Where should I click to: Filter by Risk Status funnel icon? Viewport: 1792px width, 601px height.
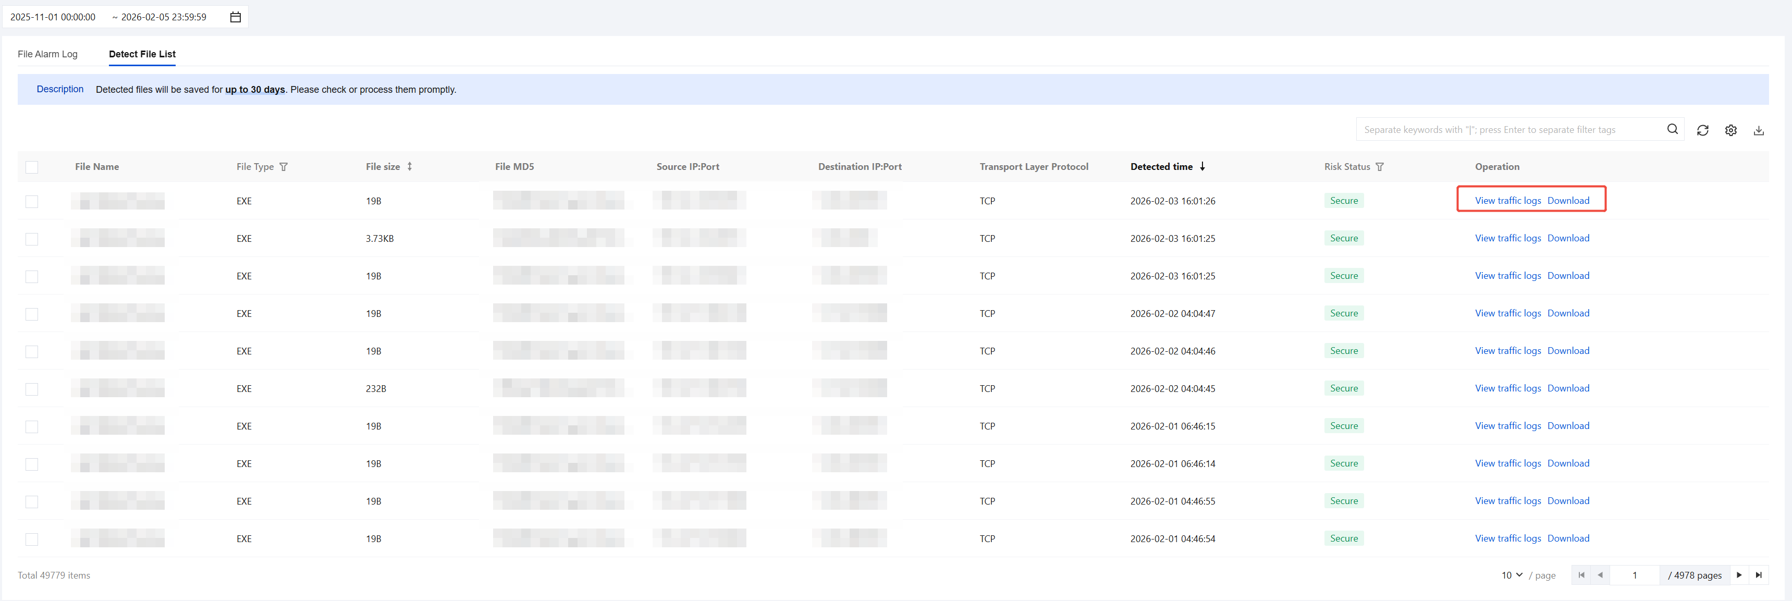(x=1380, y=167)
